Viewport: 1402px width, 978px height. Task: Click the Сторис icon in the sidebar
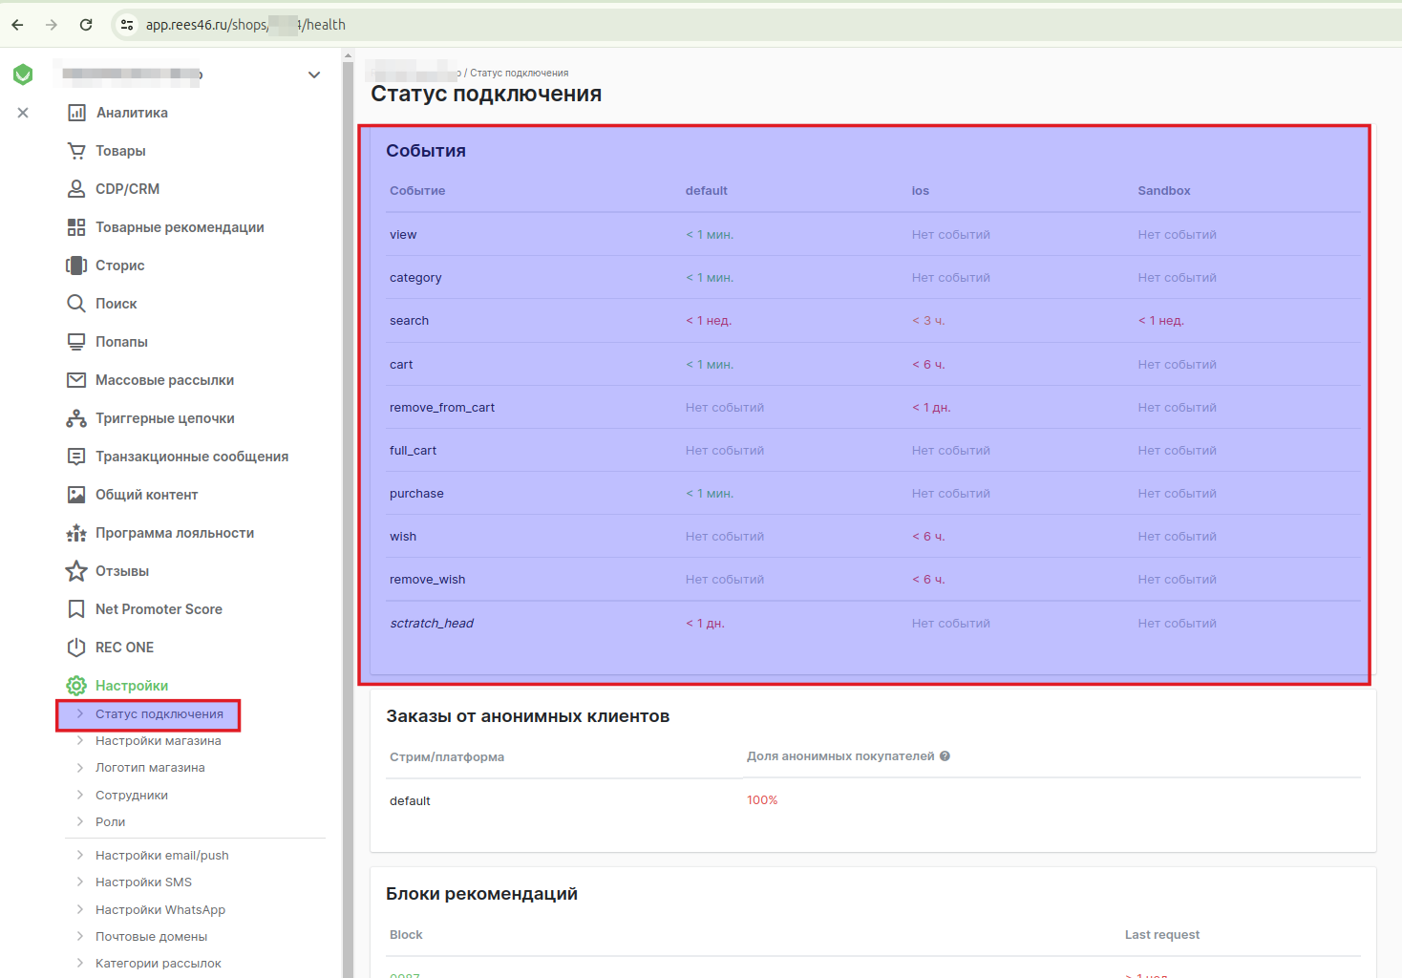[76, 265]
